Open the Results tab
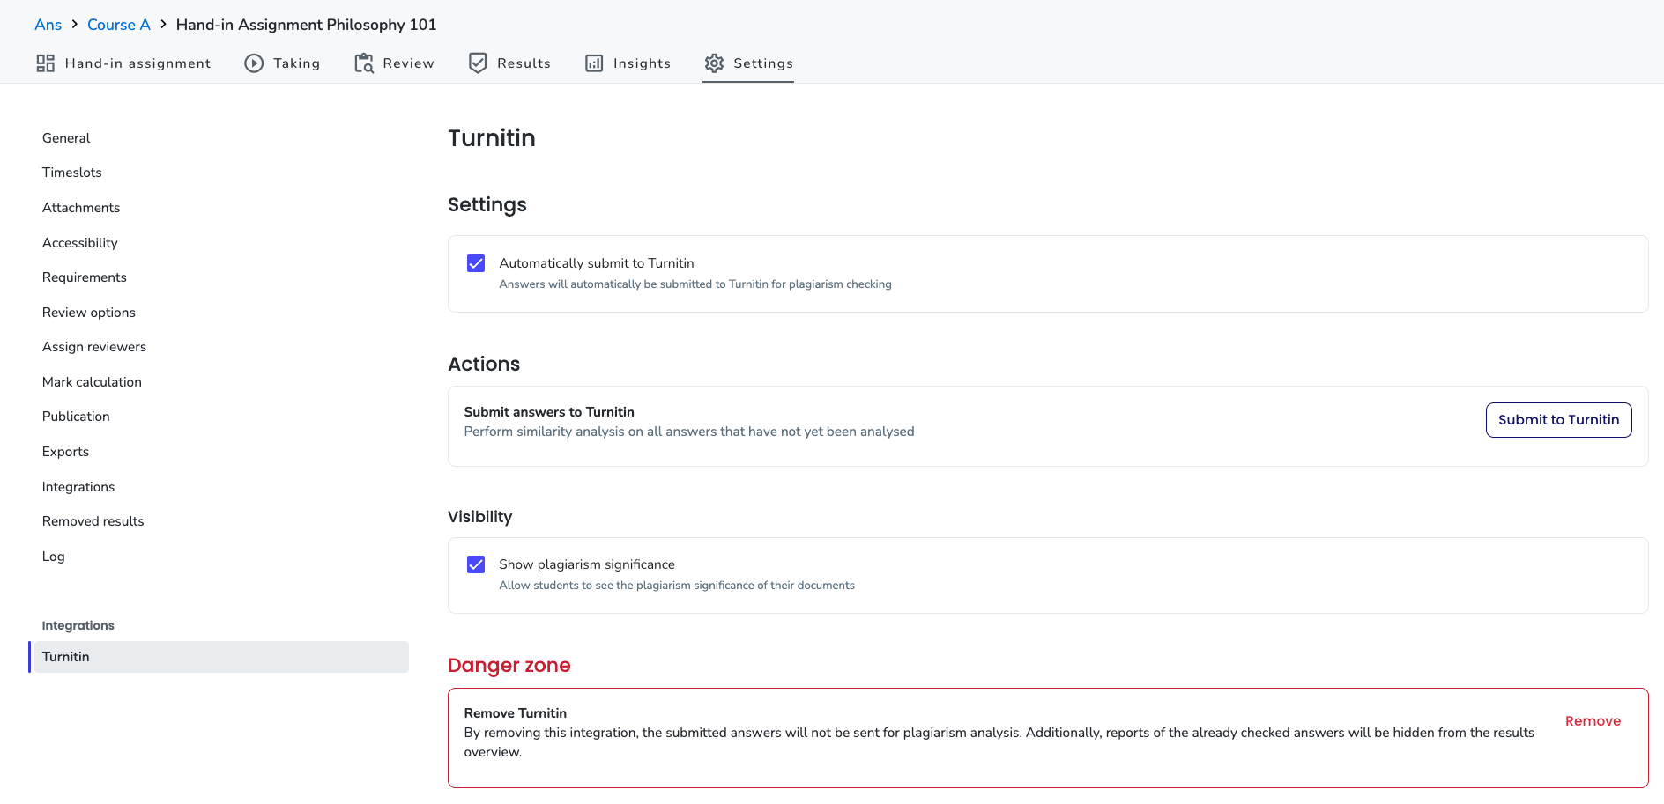Image resolution: width=1664 pixels, height=804 pixels. (x=509, y=63)
